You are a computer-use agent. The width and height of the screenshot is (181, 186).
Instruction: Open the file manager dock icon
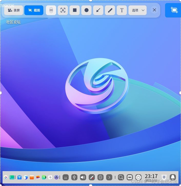(x=19, y=177)
